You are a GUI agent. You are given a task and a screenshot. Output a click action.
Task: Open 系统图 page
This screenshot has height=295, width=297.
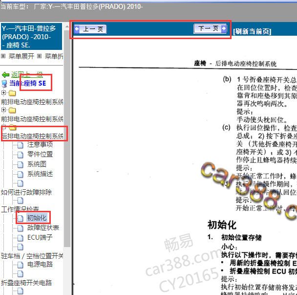[x=37, y=164]
